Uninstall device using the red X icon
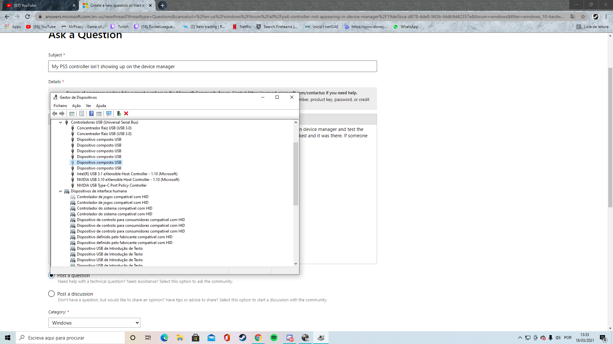 (x=126, y=113)
